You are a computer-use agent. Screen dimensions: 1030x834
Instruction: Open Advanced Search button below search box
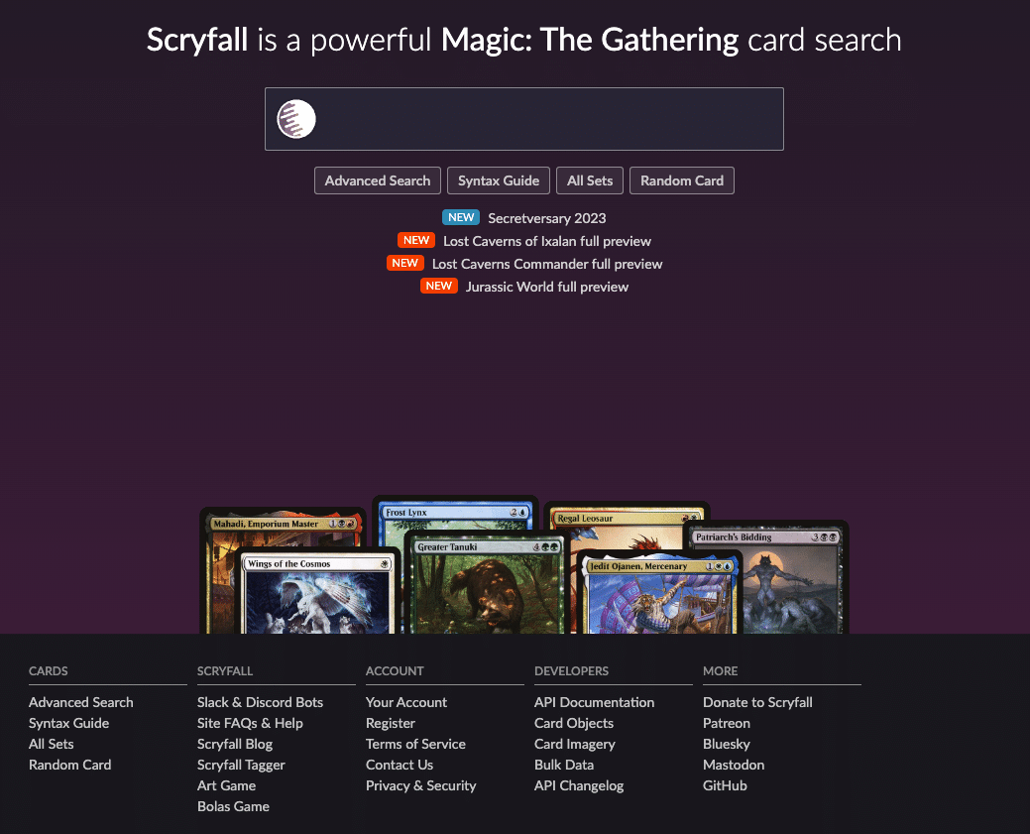(377, 180)
